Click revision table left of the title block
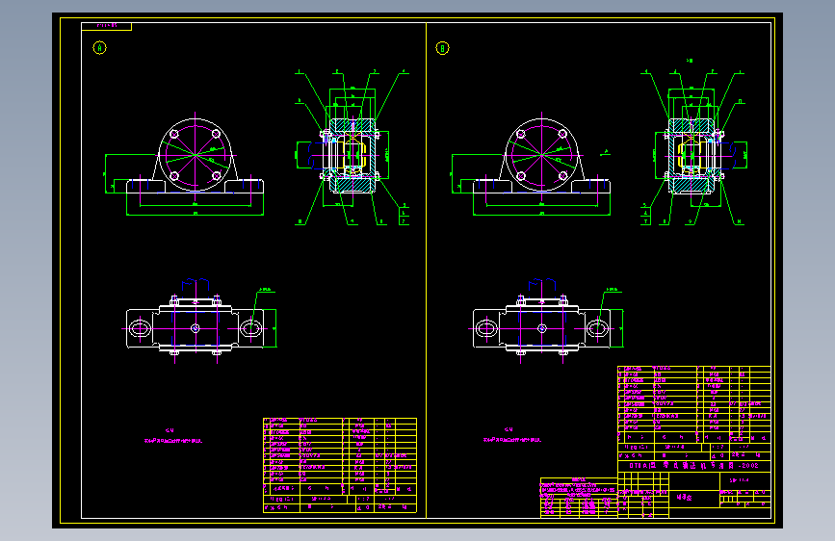This screenshot has width=835, height=541. point(579,498)
